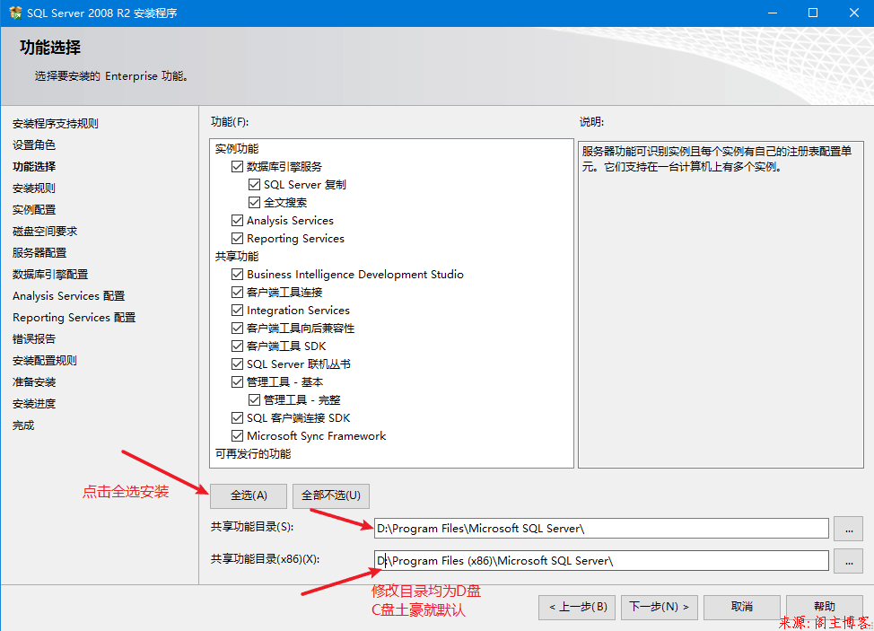
Task: Select 服务器配置 step in sidebar
Action: [x=39, y=252]
